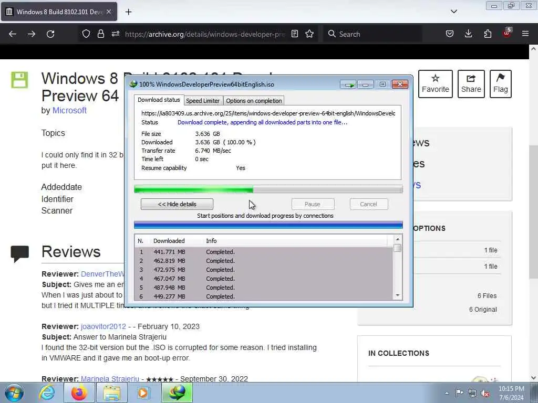Image resolution: width=538 pixels, height=403 pixels.
Task: Open Firefox downloads panel
Action: [468, 34]
